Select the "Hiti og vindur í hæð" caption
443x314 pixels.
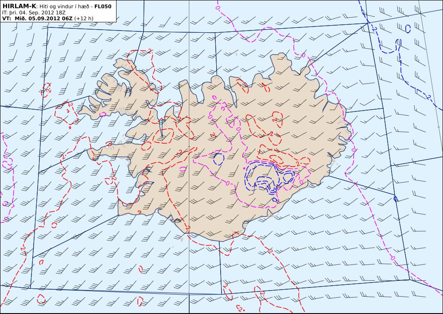click(65, 7)
